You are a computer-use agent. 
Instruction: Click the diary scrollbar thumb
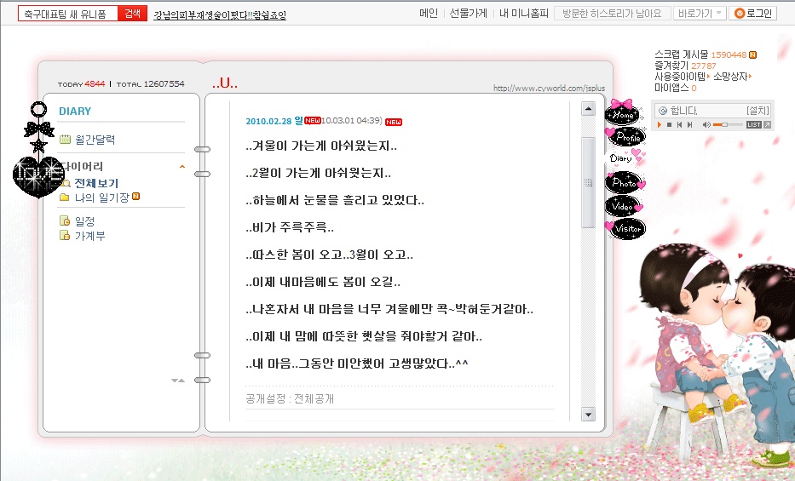coord(588,182)
